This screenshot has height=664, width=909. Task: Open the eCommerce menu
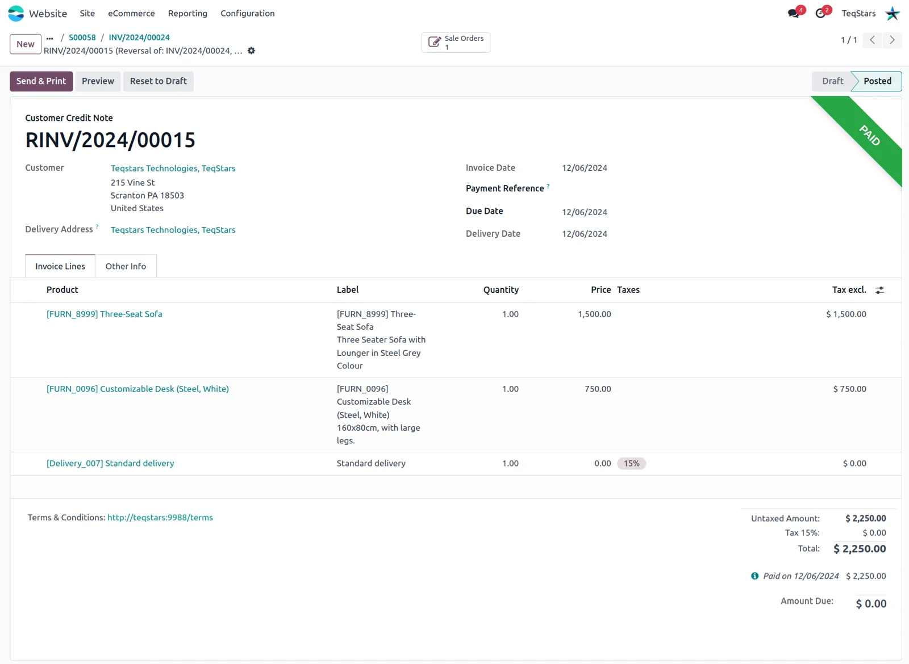131,13
